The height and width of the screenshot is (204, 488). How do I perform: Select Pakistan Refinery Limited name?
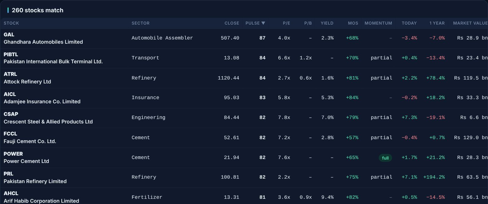tap(35, 181)
